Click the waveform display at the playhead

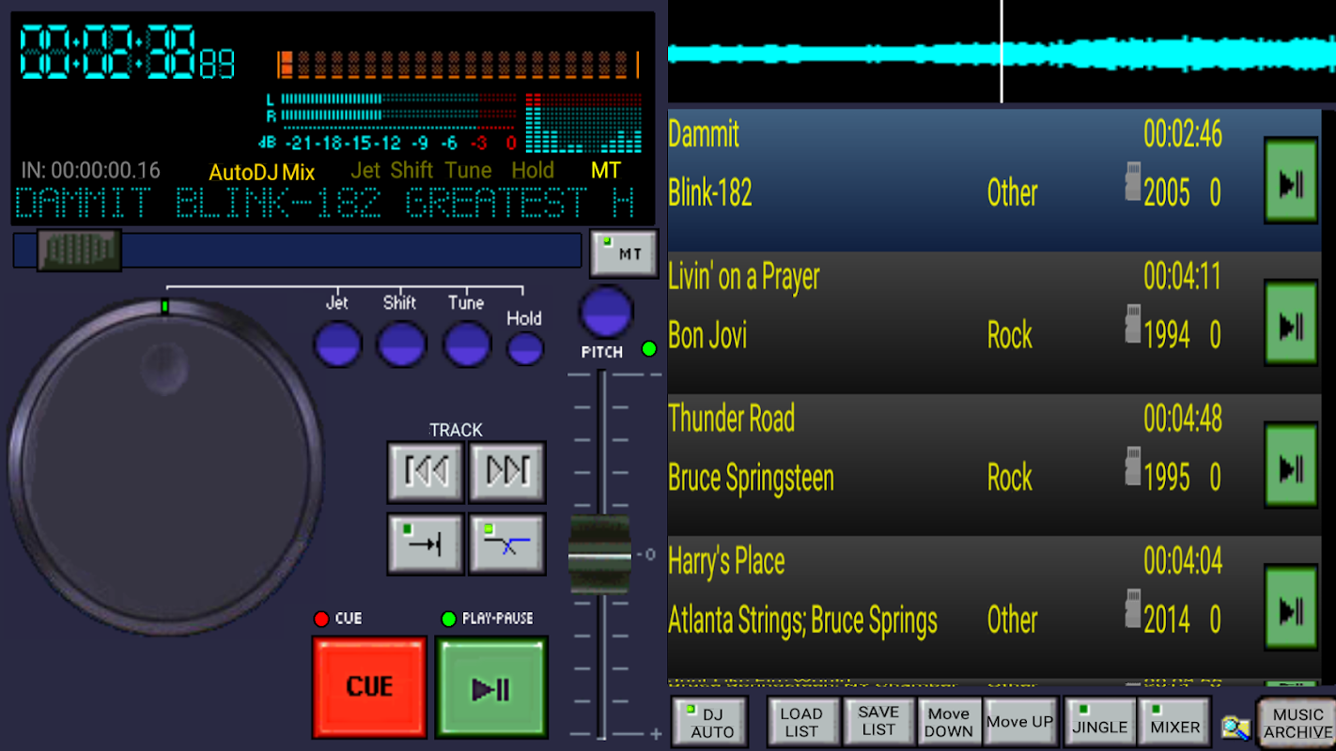click(x=1002, y=52)
